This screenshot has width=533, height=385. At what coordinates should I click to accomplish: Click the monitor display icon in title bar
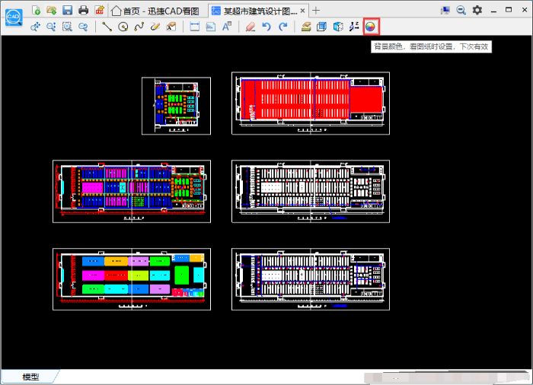tap(445, 11)
